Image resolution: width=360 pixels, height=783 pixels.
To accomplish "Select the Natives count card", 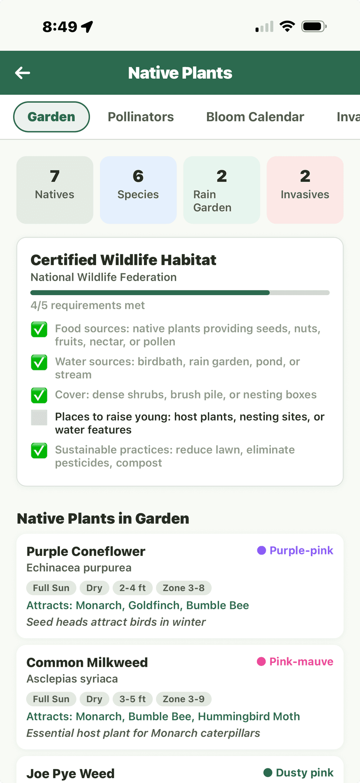I will [x=54, y=190].
